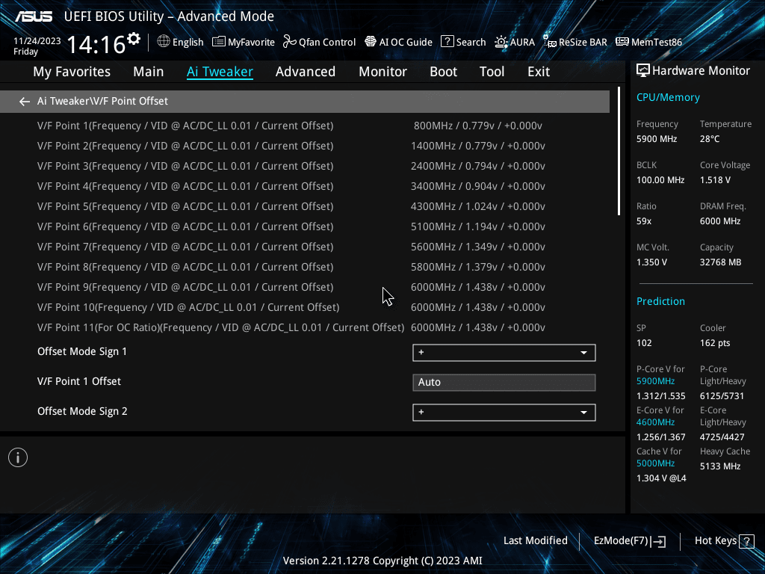Click the 4600MHz E-Core value

tap(655, 422)
